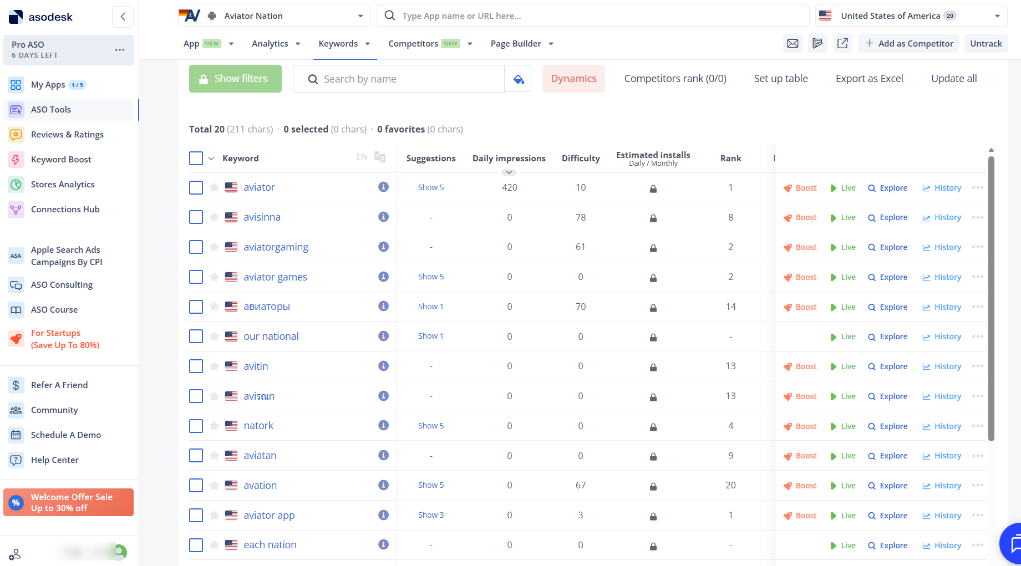Expand the App menu dropdown

tap(209, 44)
